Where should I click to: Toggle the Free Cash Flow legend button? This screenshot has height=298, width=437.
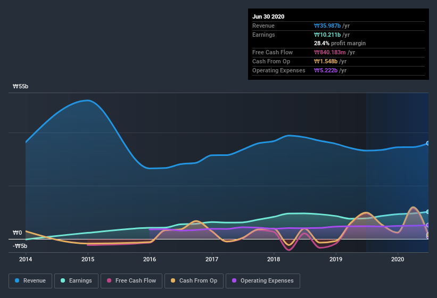coord(131,281)
